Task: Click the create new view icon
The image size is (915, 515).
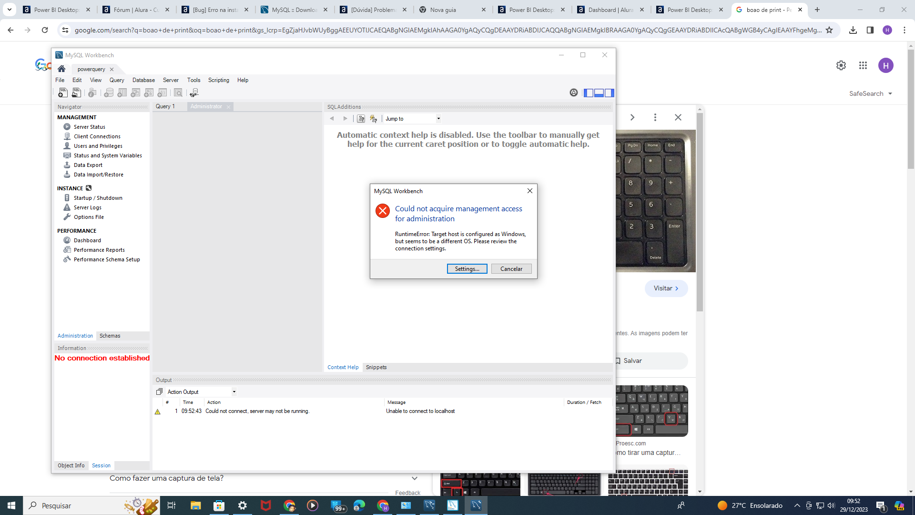Action: click(135, 93)
